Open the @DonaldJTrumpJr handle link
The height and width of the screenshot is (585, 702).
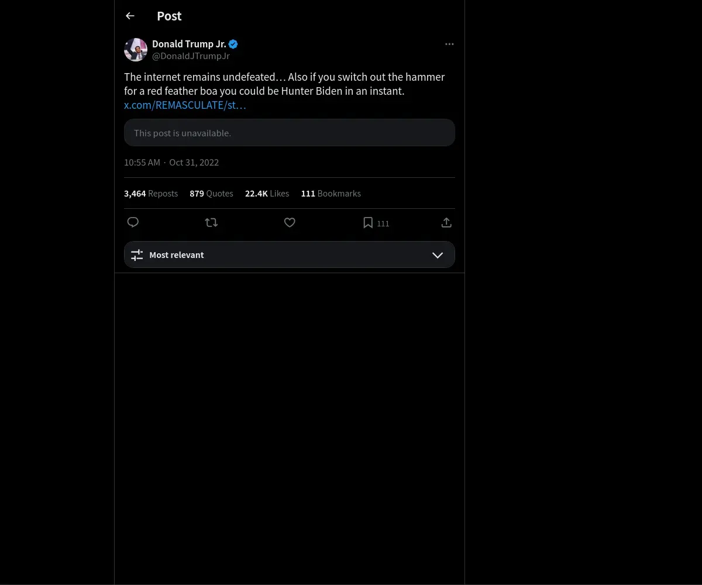pos(191,56)
